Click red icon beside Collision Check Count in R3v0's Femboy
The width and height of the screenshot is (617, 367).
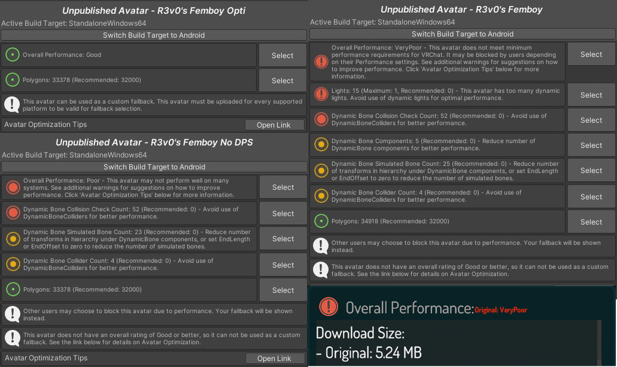(321, 119)
